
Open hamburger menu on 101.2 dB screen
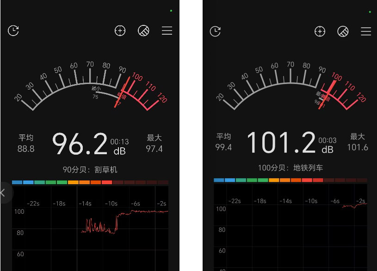pyautogui.click(x=366, y=31)
